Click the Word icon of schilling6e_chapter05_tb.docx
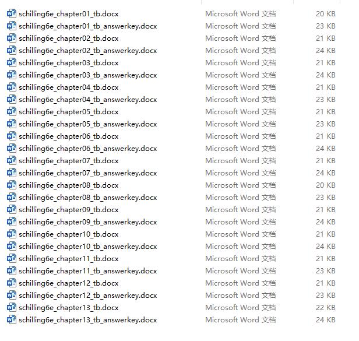359x341 pixels. pyautogui.click(x=12, y=112)
